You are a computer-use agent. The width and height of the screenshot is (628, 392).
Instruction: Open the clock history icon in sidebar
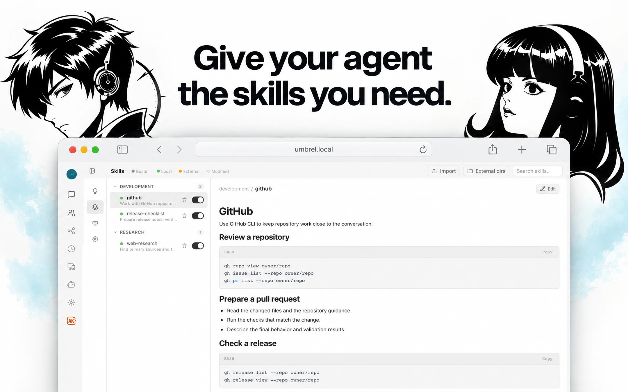(71, 249)
